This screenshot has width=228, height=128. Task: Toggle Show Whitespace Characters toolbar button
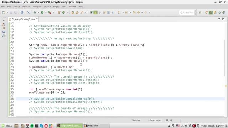(x=113, y=12)
